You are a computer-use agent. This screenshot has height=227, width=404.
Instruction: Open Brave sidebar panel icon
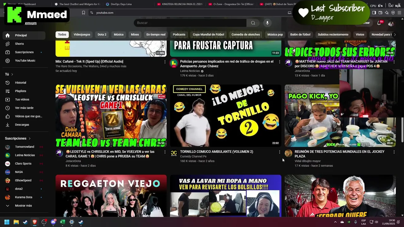374,13
